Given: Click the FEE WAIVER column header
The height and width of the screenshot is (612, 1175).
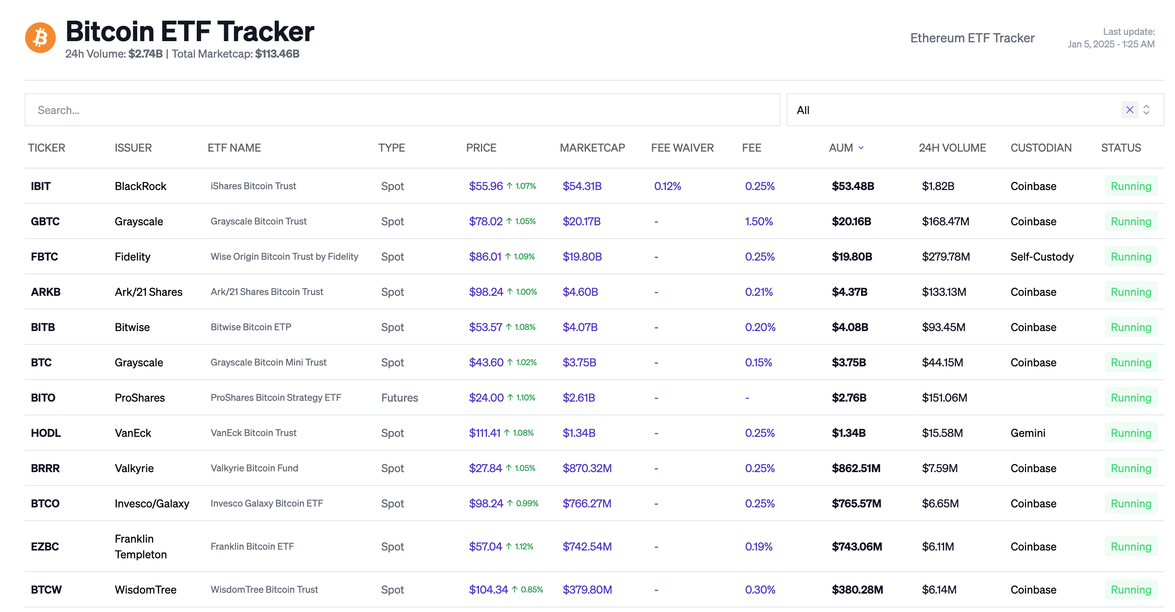Looking at the screenshot, I should coord(682,148).
